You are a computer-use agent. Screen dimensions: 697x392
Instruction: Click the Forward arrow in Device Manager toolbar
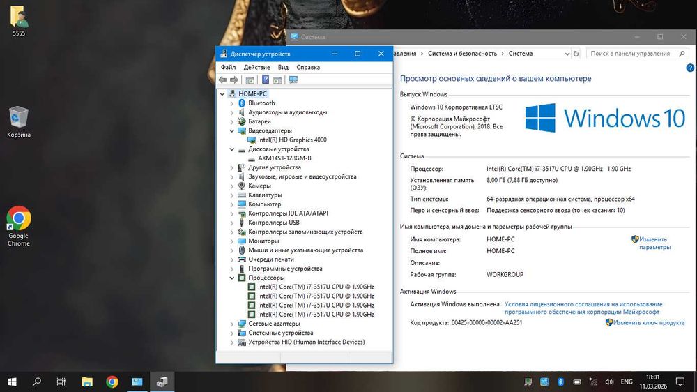(233, 80)
